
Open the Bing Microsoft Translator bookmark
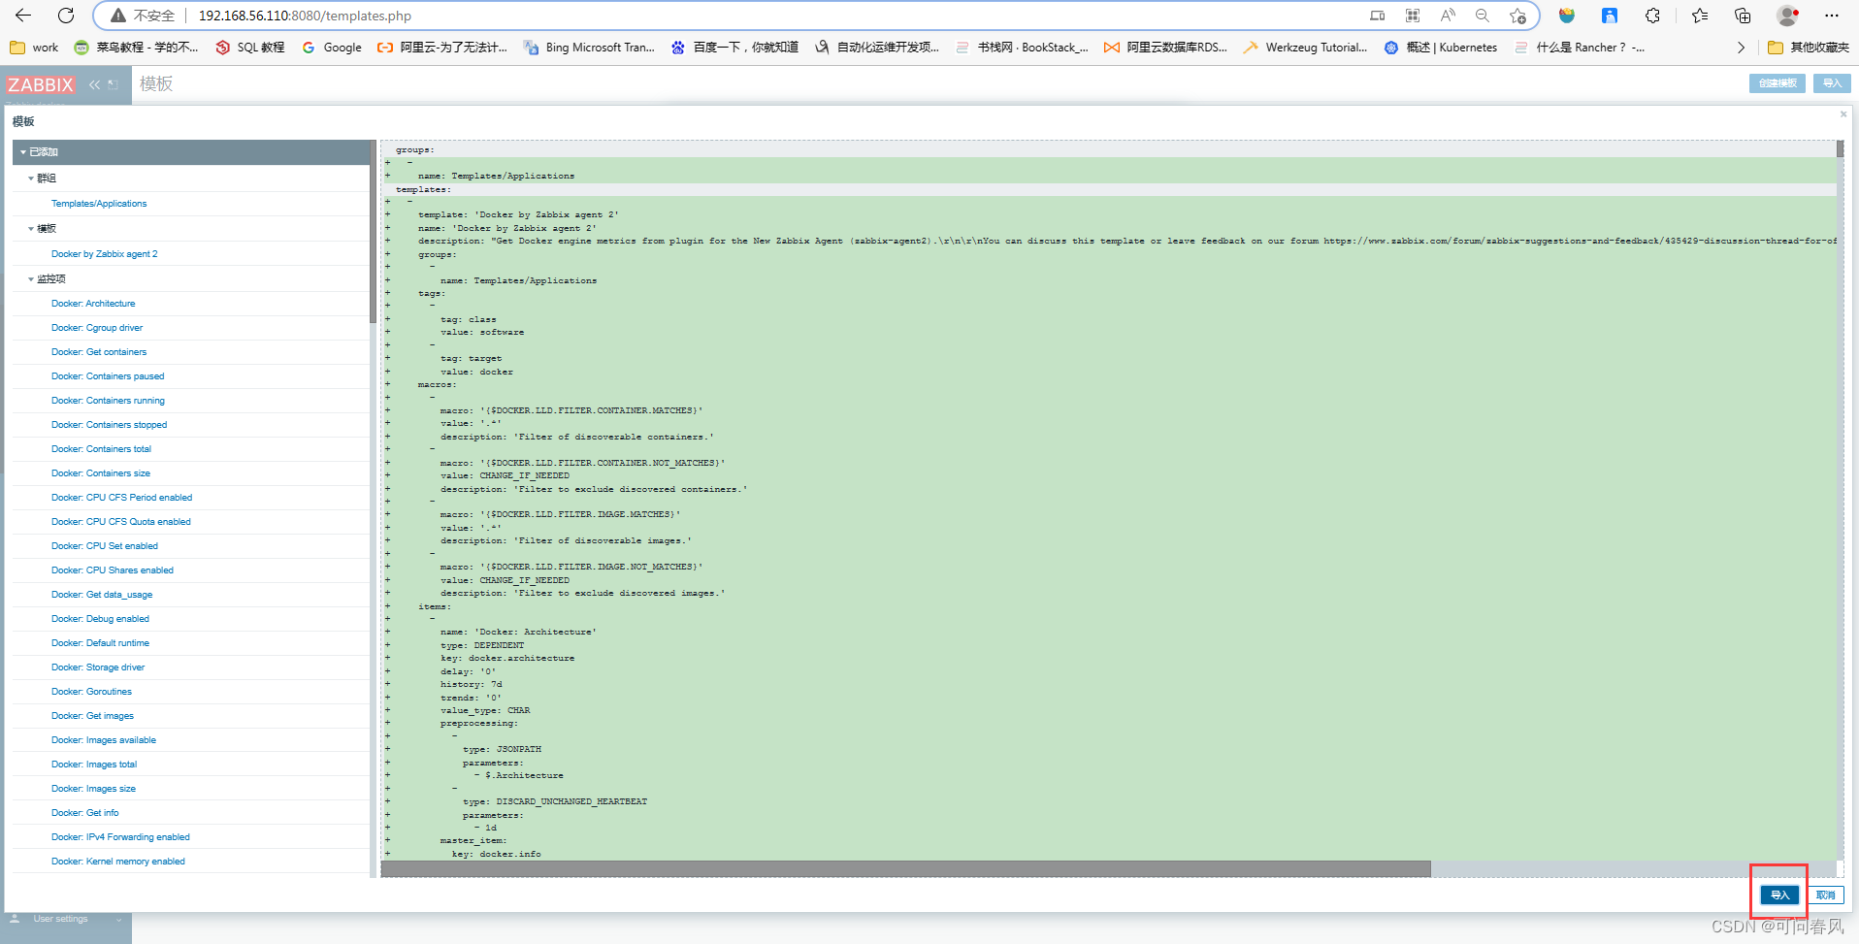pos(589,47)
